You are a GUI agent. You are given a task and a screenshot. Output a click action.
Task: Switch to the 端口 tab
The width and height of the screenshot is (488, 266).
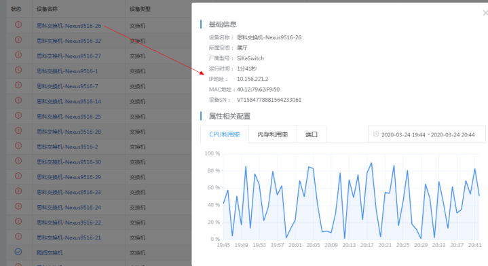click(312, 134)
